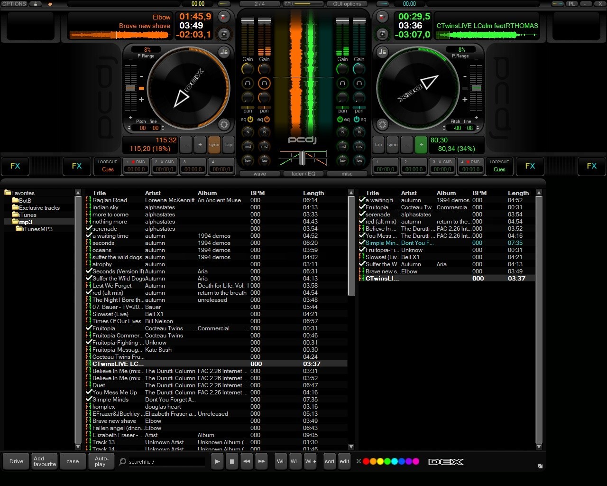Toggle right deck LOOP/CUE Cues button

[x=499, y=166]
